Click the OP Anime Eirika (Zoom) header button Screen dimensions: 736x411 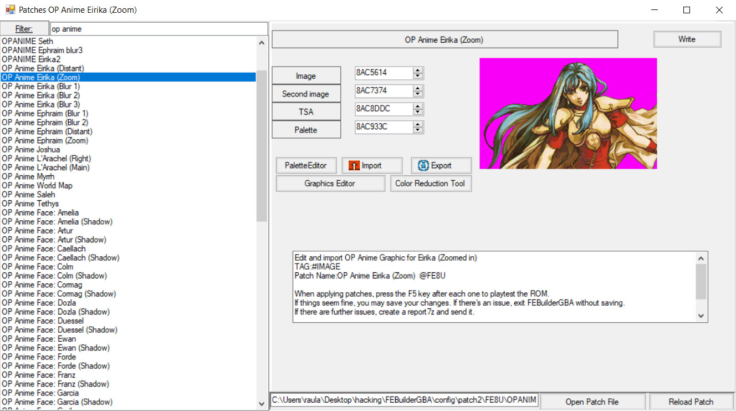(x=444, y=40)
